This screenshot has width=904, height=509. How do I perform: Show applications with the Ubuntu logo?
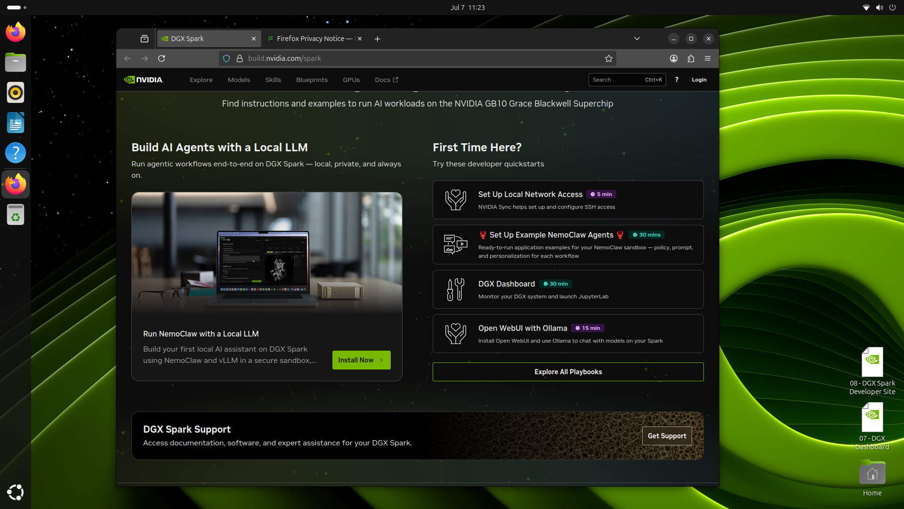[16, 492]
